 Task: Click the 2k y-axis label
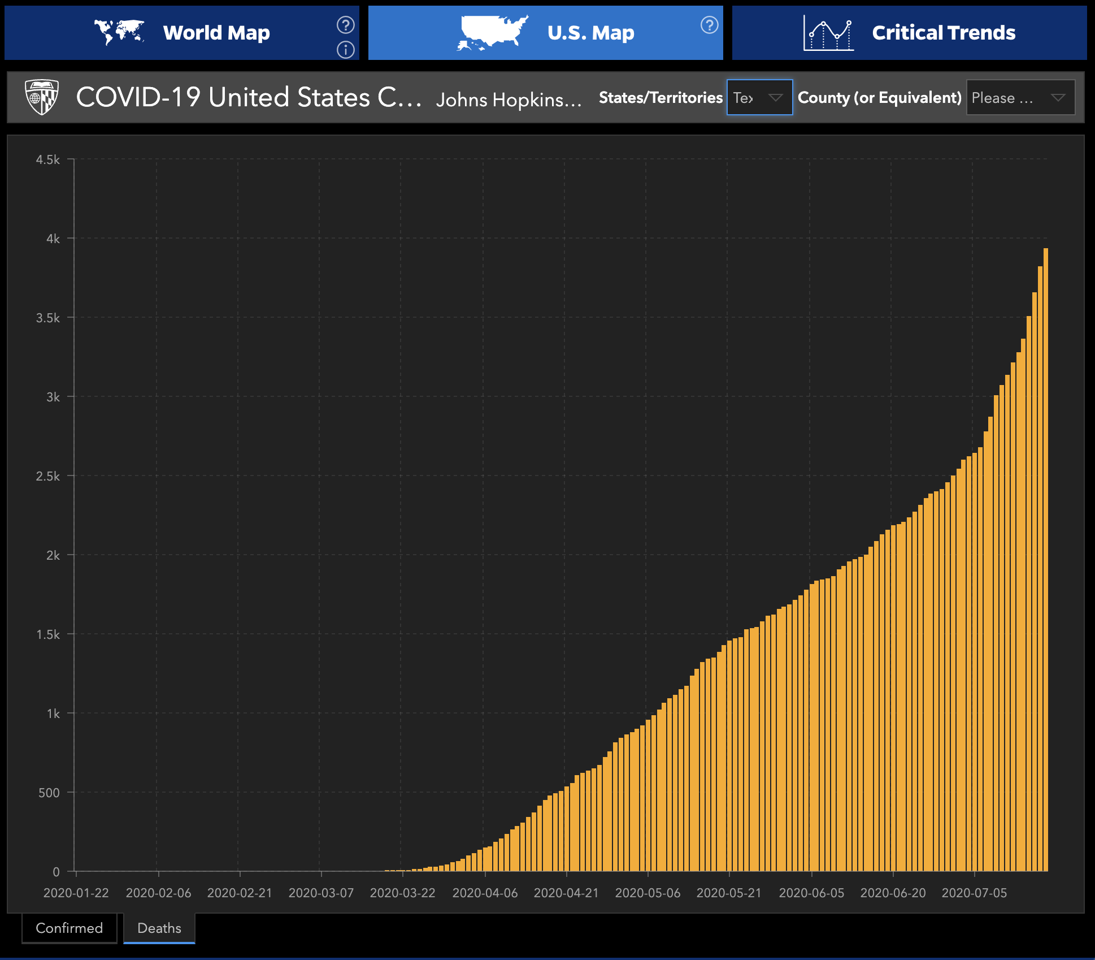coord(53,556)
